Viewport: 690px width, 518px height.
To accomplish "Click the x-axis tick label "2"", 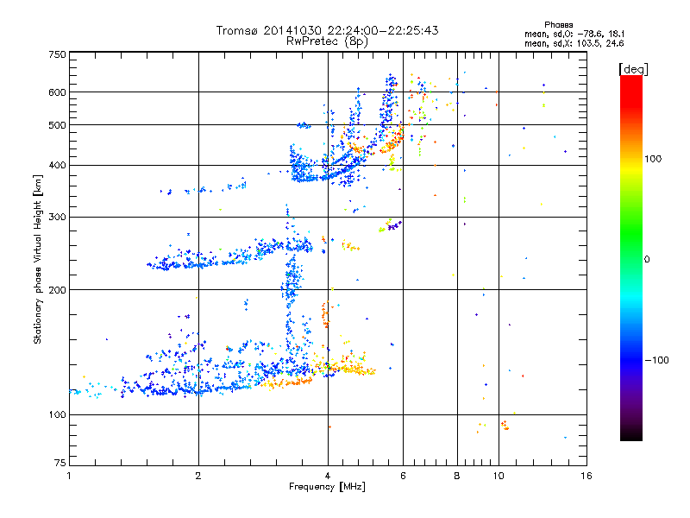I will (x=198, y=476).
